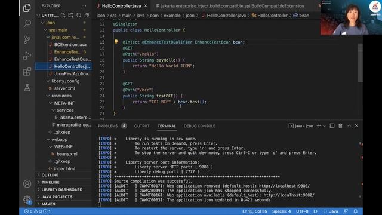This screenshot has width=382, height=215.
Task: Open Testing flask view
Action: pyautogui.click(x=27, y=87)
